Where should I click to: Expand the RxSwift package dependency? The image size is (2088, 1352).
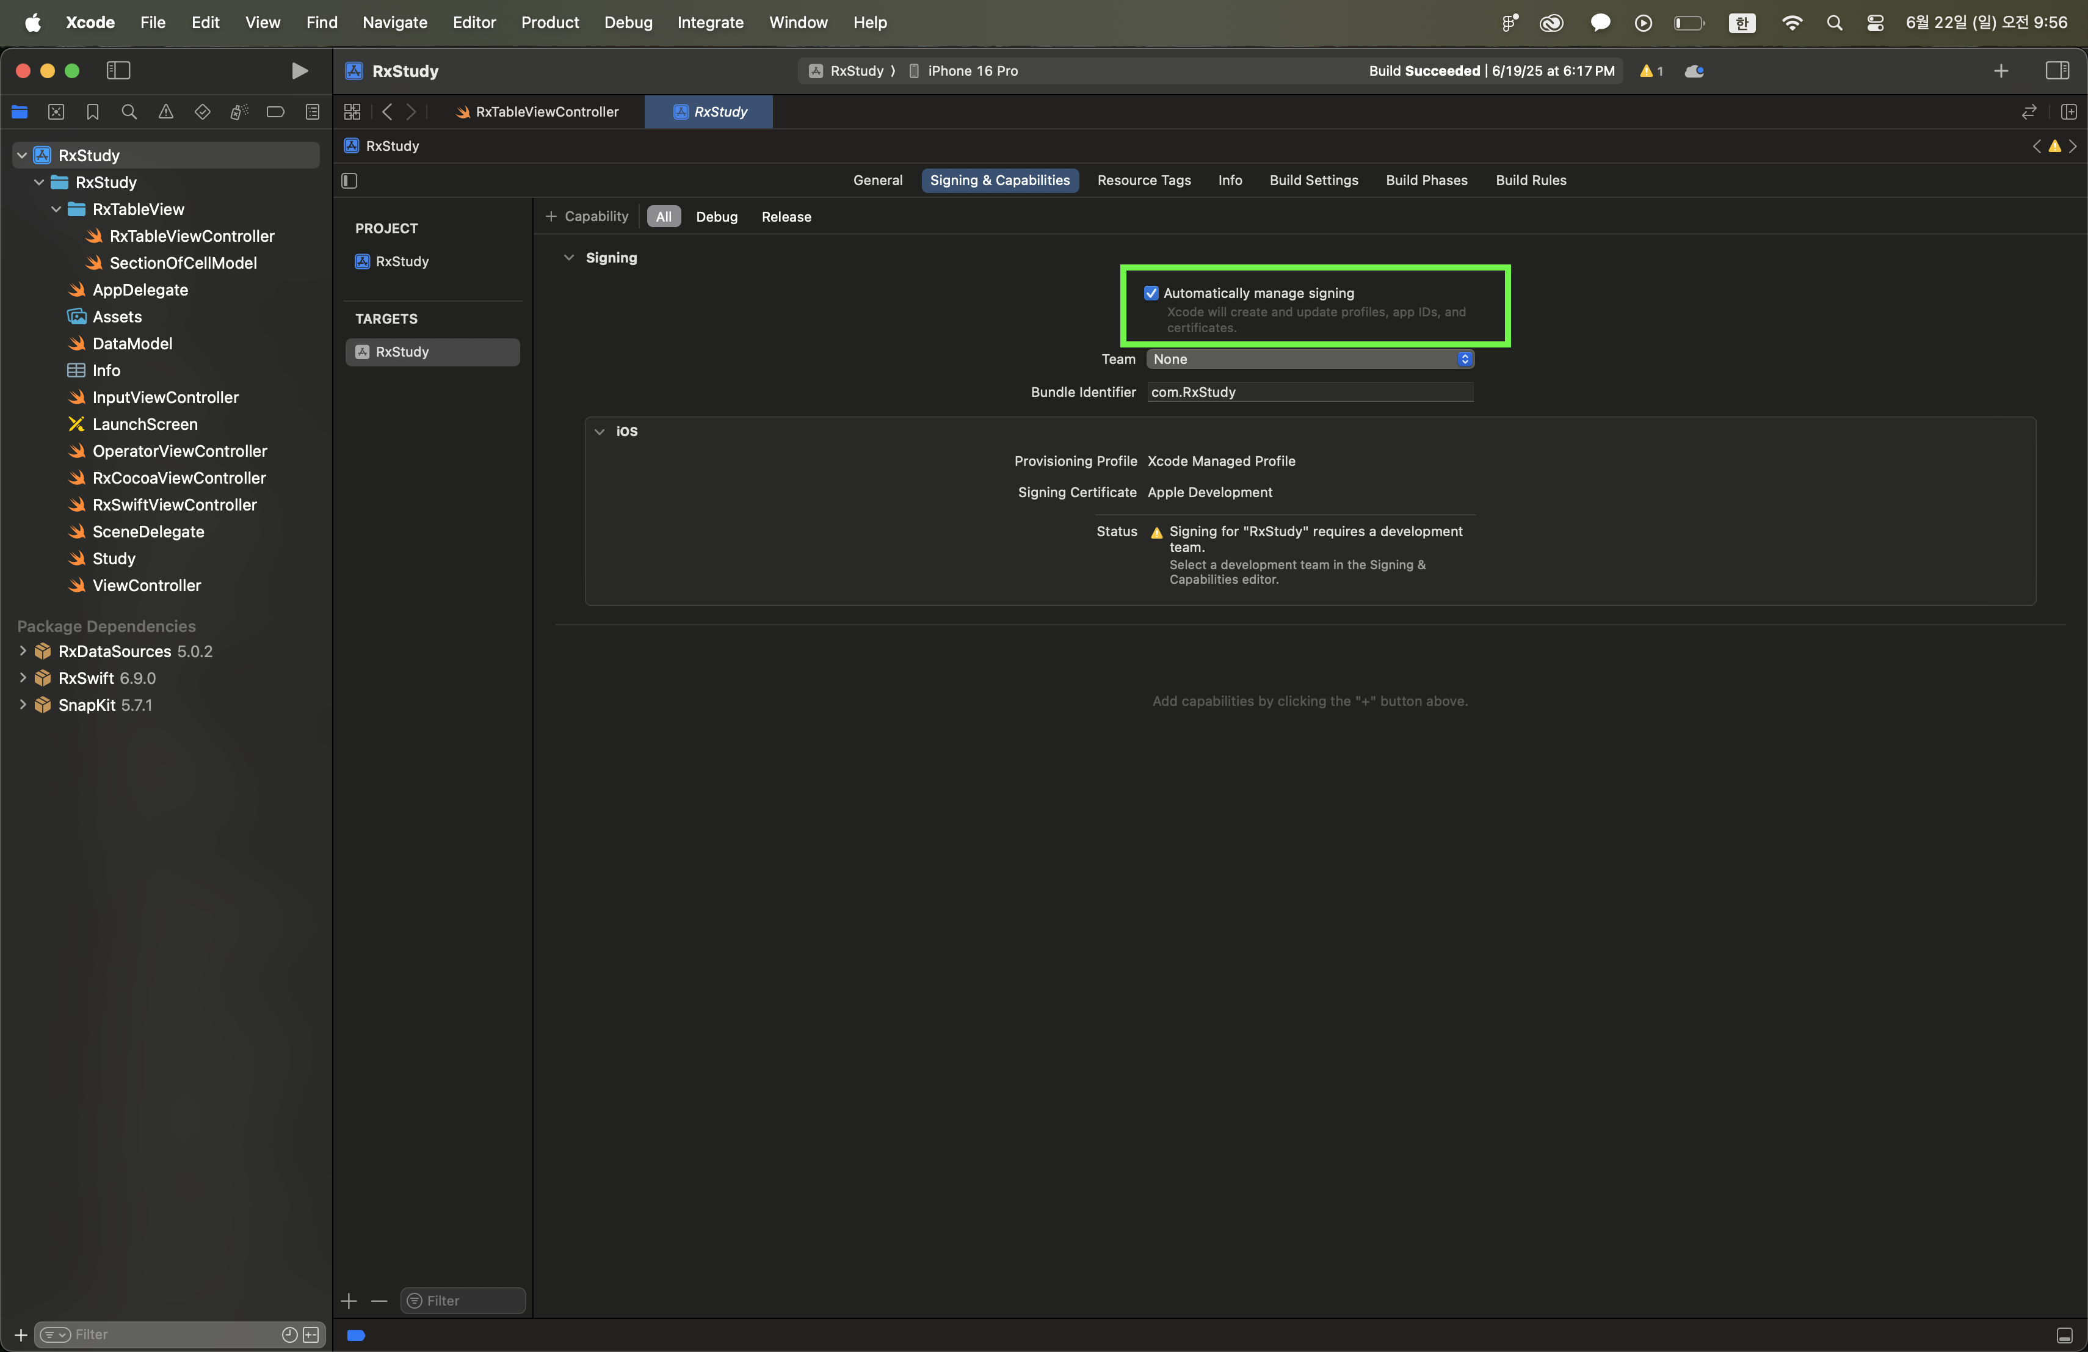coord(23,678)
